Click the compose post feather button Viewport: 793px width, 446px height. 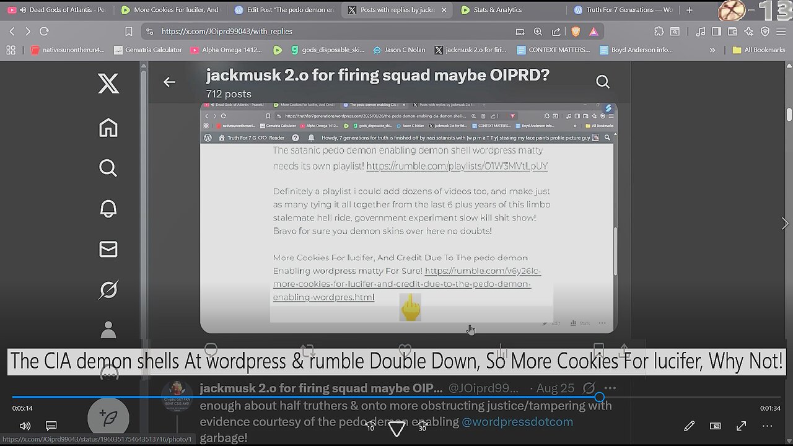(x=108, y=418)
